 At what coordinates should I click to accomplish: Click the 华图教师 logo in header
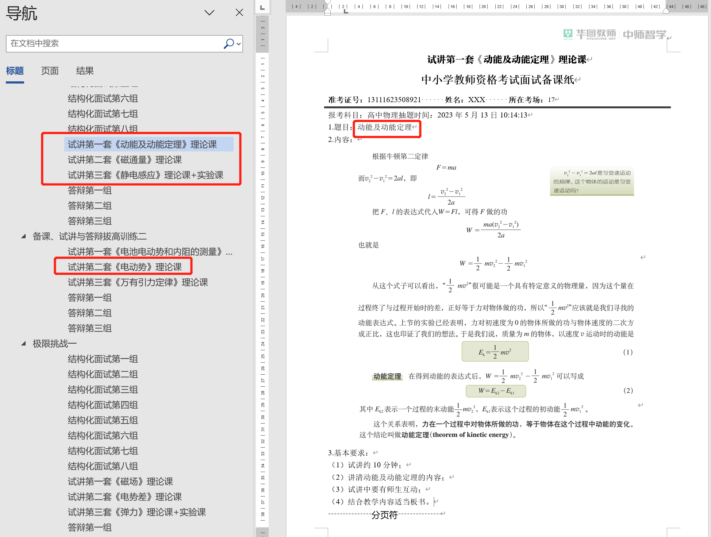pyautogui.click(x=589, y=34)
